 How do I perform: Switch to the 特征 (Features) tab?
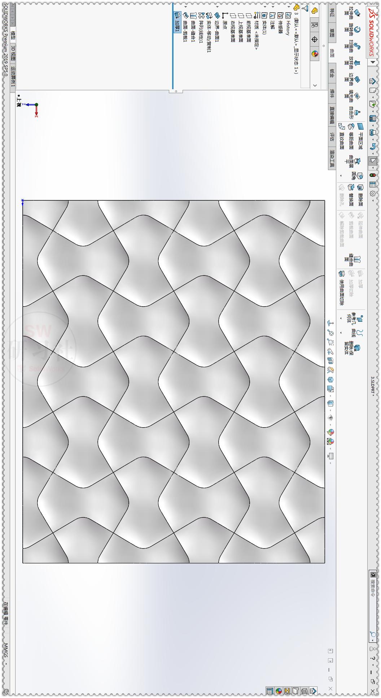coord(332,13)
